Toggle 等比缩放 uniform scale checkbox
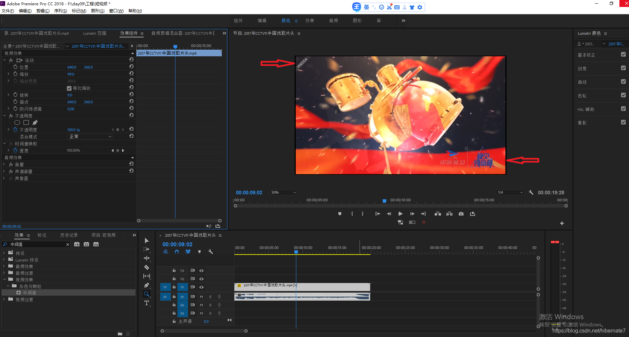The width and height of the screenshot is (629, 337). click(69, 88)
